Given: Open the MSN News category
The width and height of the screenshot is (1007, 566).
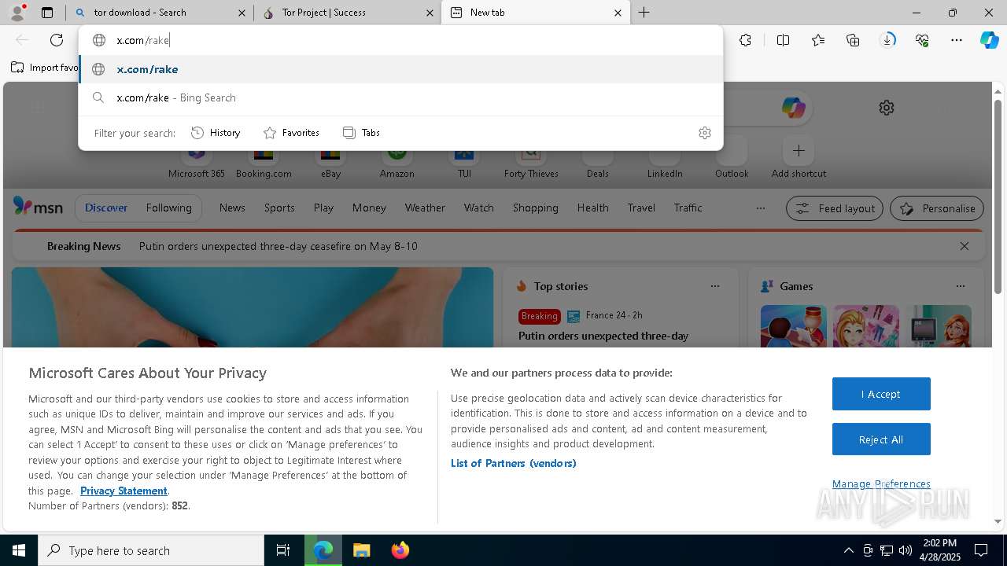Looking at the screenshot, I should pyautogui.click(x=232, y=208).
